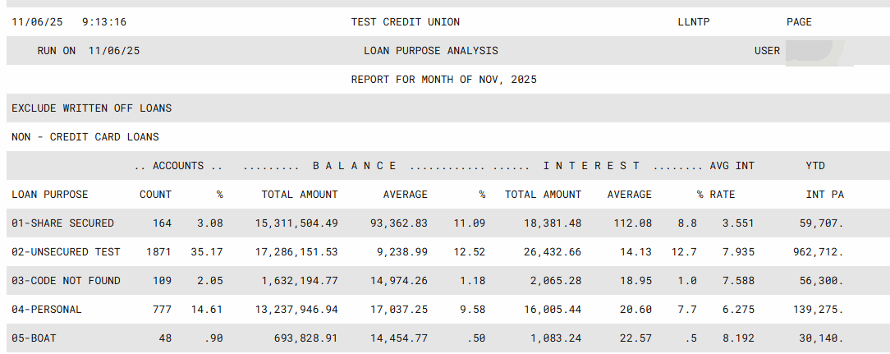Click the EXCLUDE WRITTEN OFF LOANS row
Screen dimensions: 890x354
click(x=92, y=108)
